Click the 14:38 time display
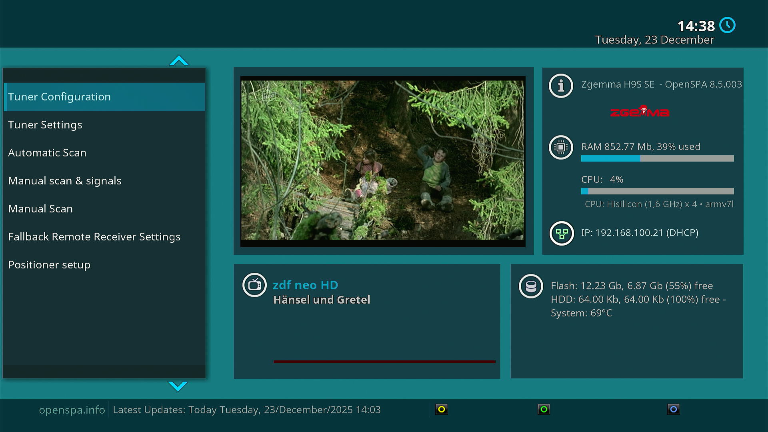768x432 pixels. [696, 26]
